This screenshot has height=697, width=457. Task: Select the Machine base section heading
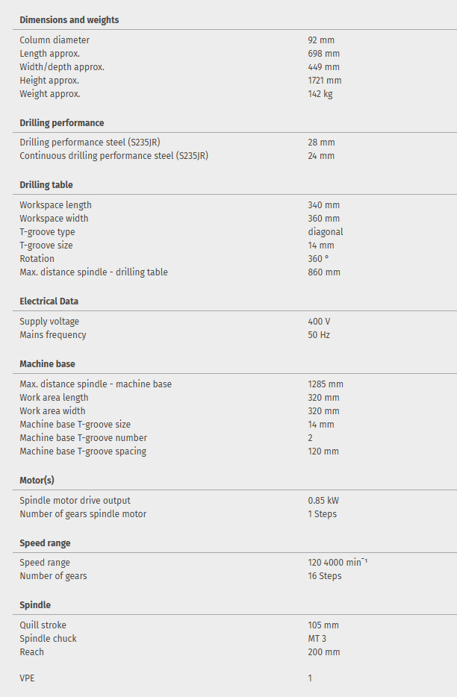point(47,364)
